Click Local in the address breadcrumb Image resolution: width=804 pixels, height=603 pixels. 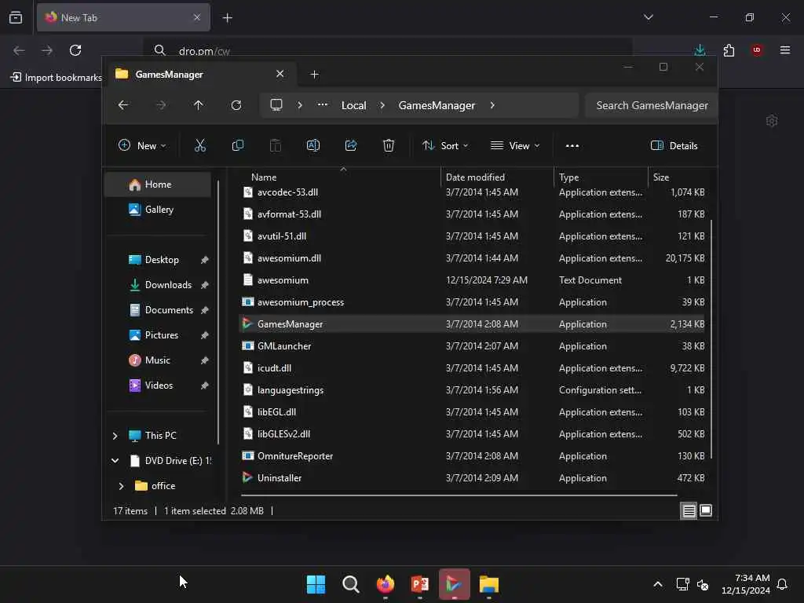(354, 105)
